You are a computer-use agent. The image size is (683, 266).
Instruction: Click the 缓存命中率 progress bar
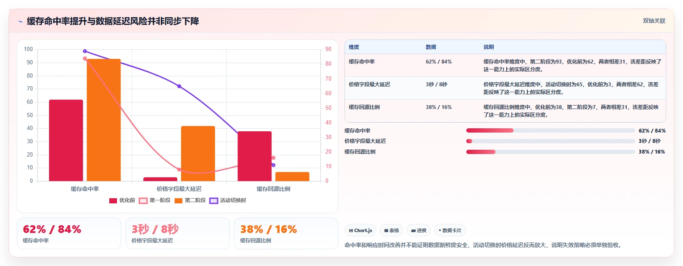pyautogui.click(x=551, y=130)
